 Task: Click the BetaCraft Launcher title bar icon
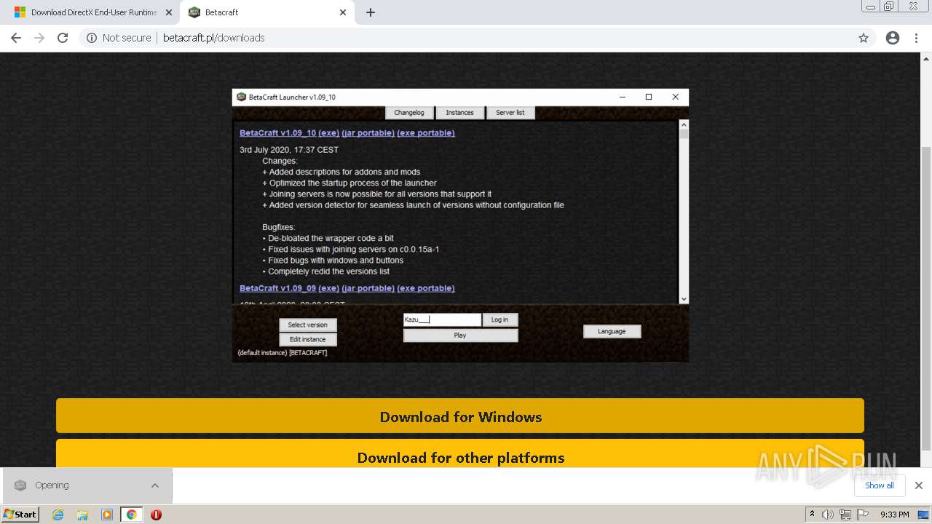pos(242,97)
